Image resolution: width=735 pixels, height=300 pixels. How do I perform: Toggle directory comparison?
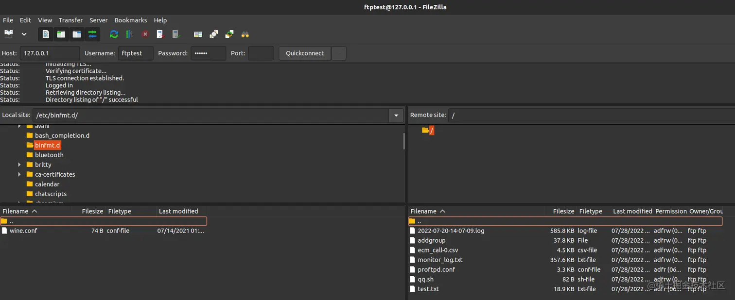click(x=213, y=34)
